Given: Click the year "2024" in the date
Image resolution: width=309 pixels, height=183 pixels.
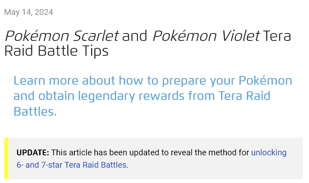Looking at the screenshot, I should click(x=44, y=12).
